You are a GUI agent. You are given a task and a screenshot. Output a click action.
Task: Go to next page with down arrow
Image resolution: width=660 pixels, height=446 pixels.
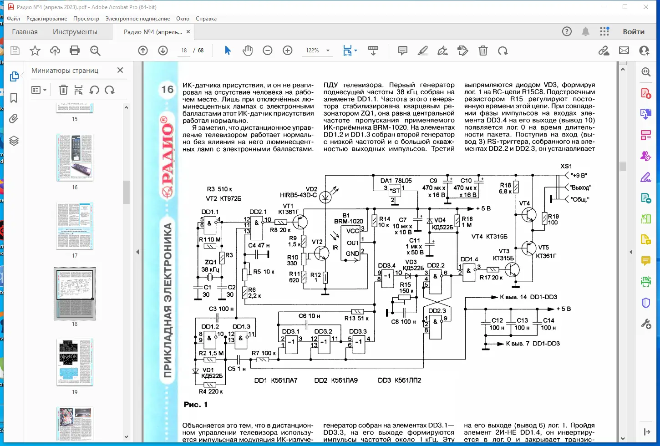pos(163,51)
